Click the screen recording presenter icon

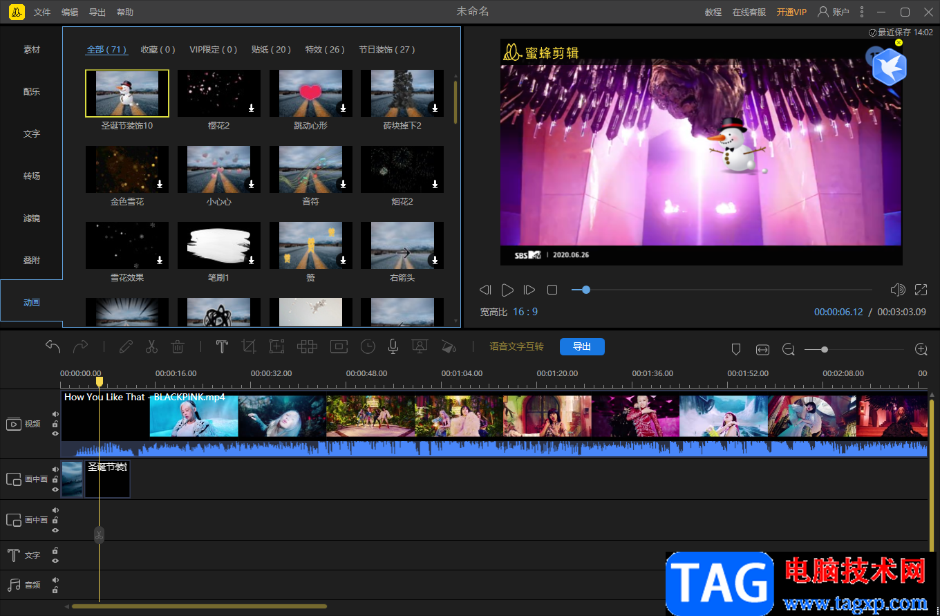(419, 346)
